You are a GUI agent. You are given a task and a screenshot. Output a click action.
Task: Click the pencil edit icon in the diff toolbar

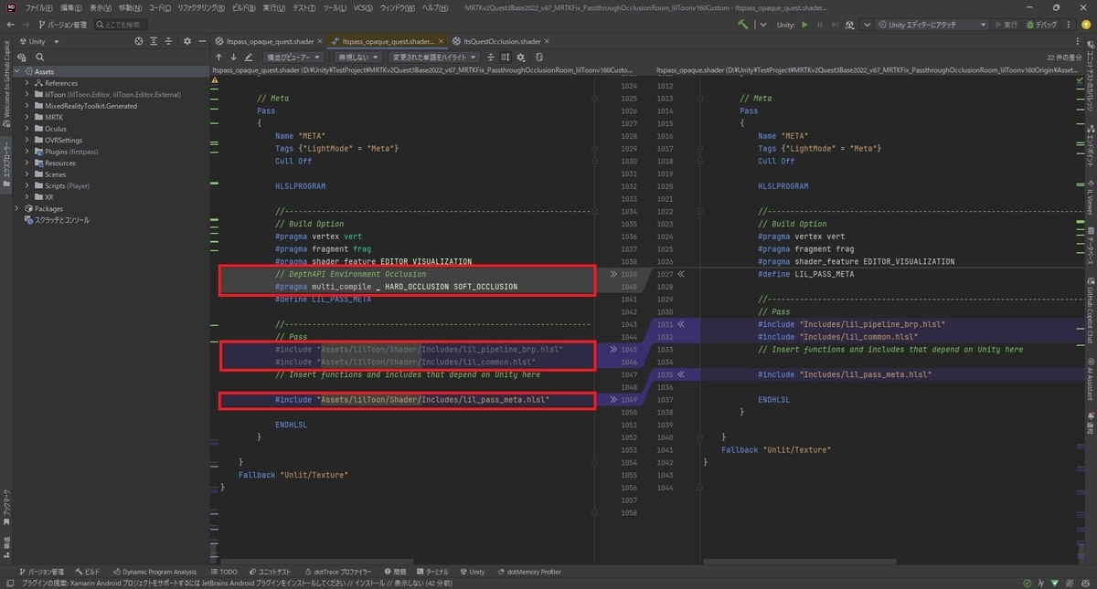[249, 57]
